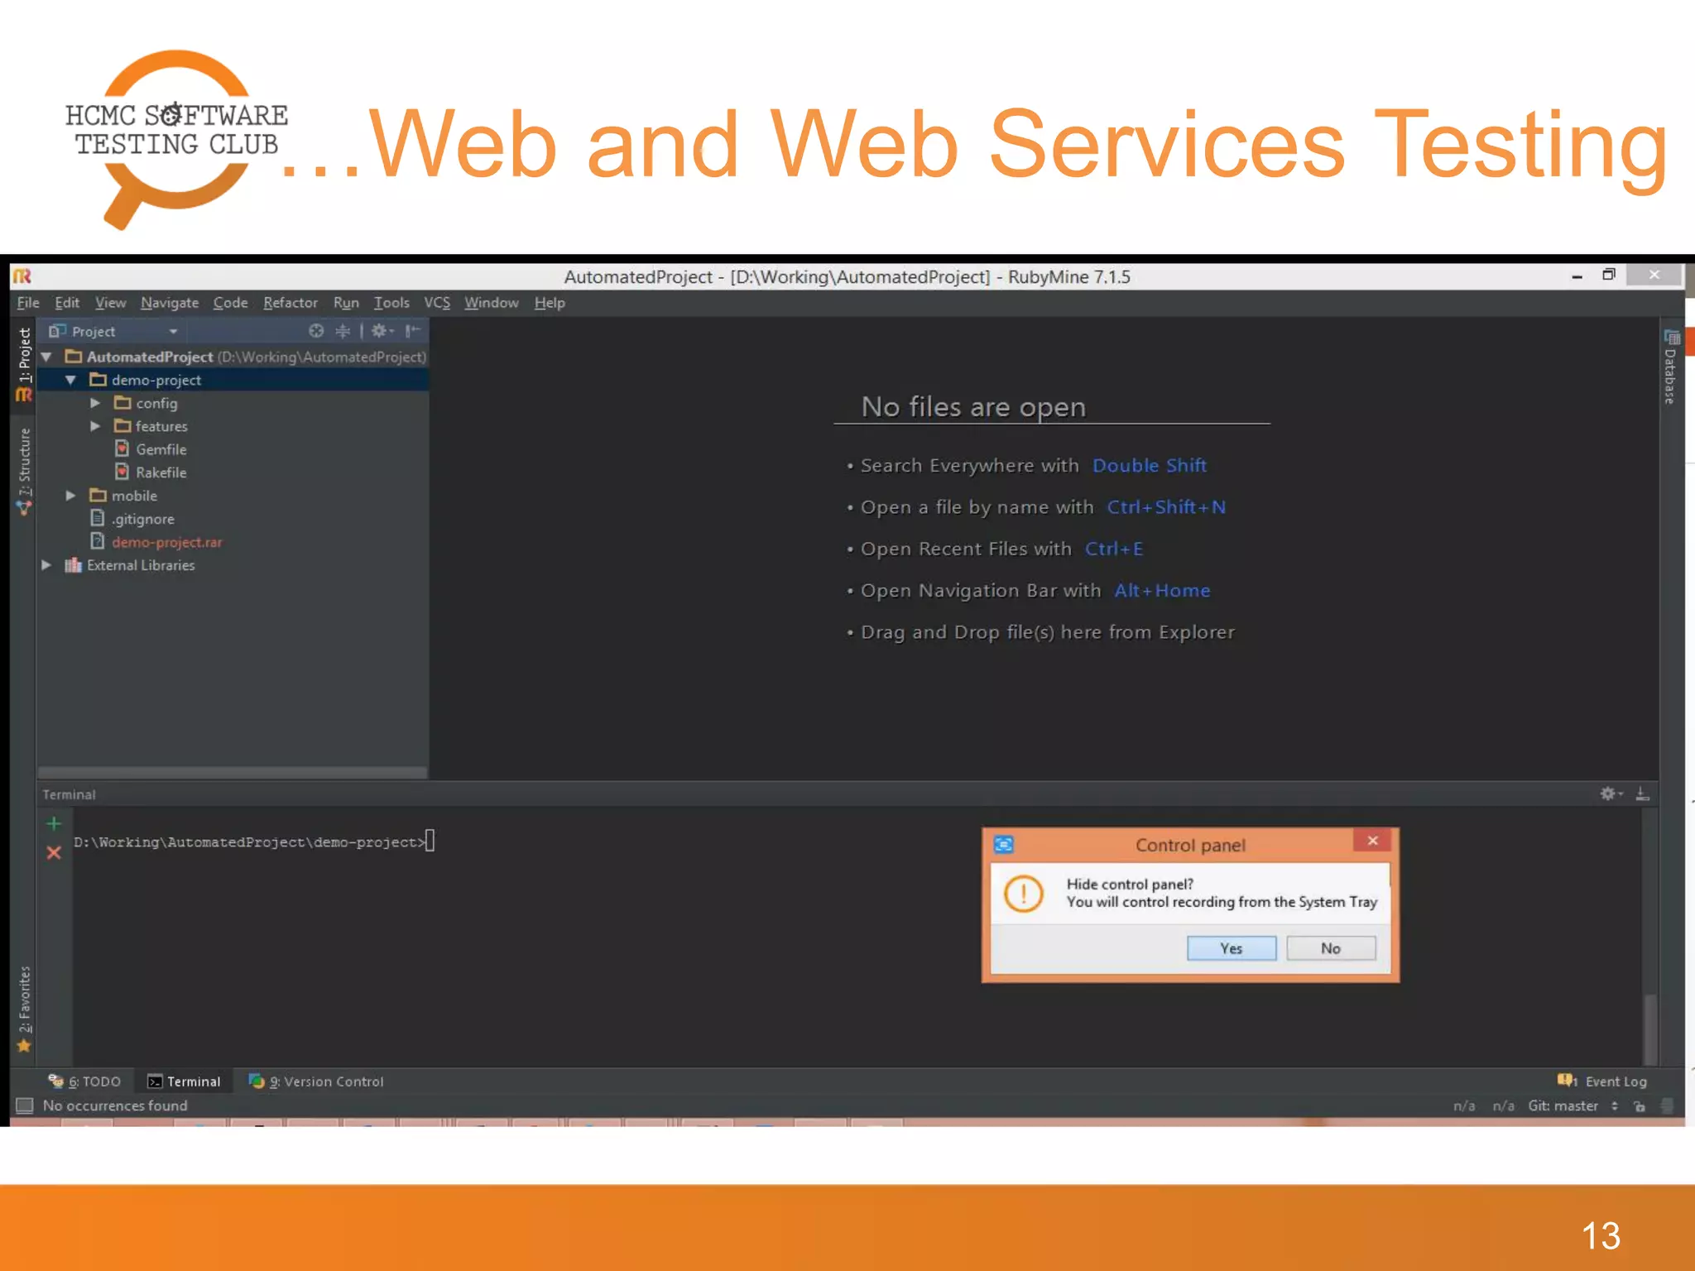Minimize the RubyMine window
The height and width of the screenshot is (1271, 1695).
[1577, 276]
